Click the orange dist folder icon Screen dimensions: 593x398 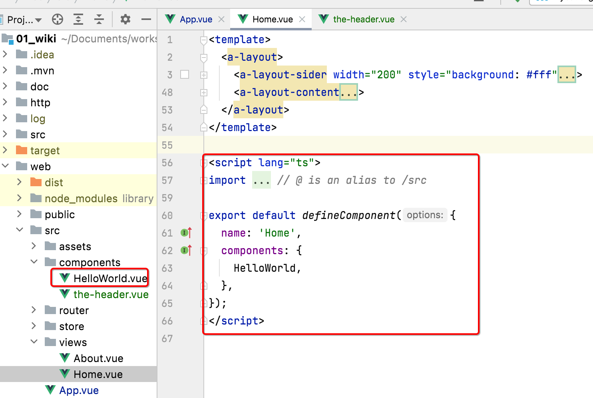36,182
